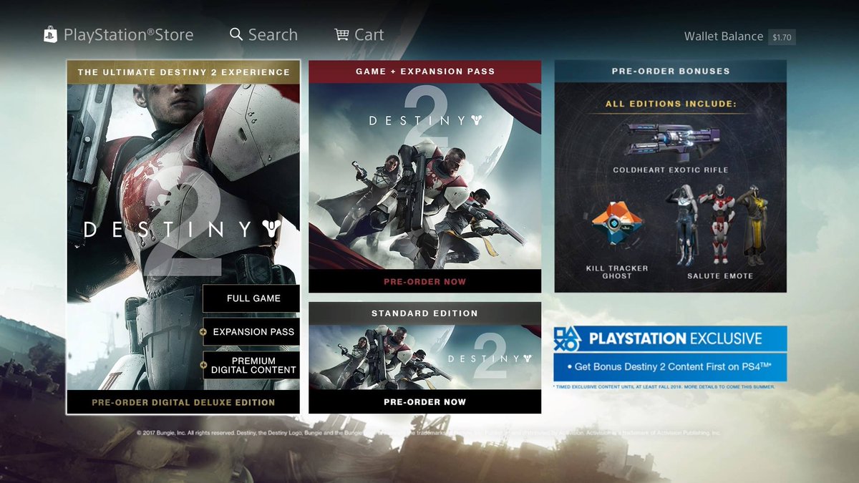Click the PlayStation Exclusive banner
The width and height of the screenshot is (859, 483).
(x=670, y=338)
